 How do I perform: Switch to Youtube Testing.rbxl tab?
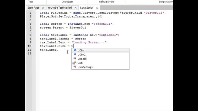coord(60,8)
